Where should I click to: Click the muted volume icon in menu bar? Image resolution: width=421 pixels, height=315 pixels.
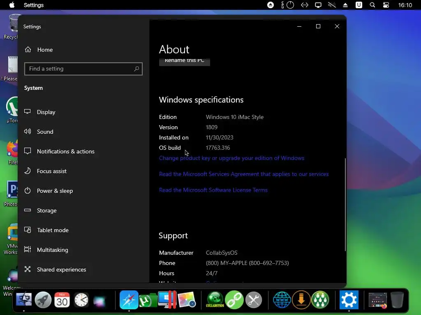(x=332, y=5)
